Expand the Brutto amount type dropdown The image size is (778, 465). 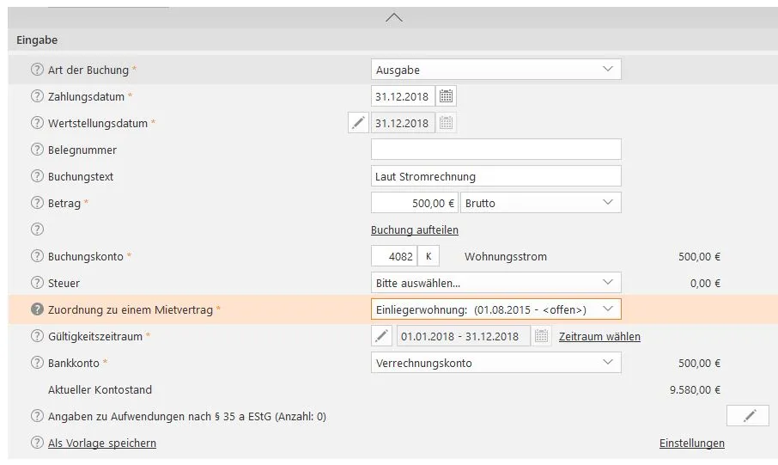tap(540, 203)
